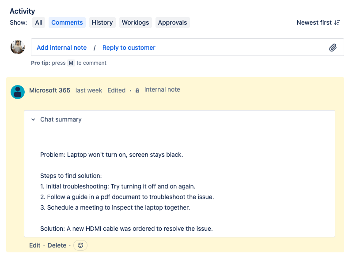Open your profile photo avatar
The height and width of the screenshot is (255, 349).
[18, 47]
